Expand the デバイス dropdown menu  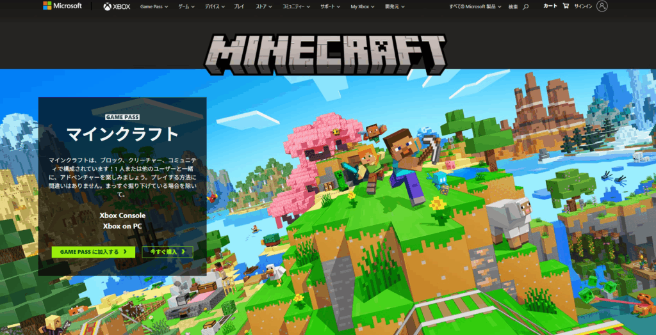(216, 6)
